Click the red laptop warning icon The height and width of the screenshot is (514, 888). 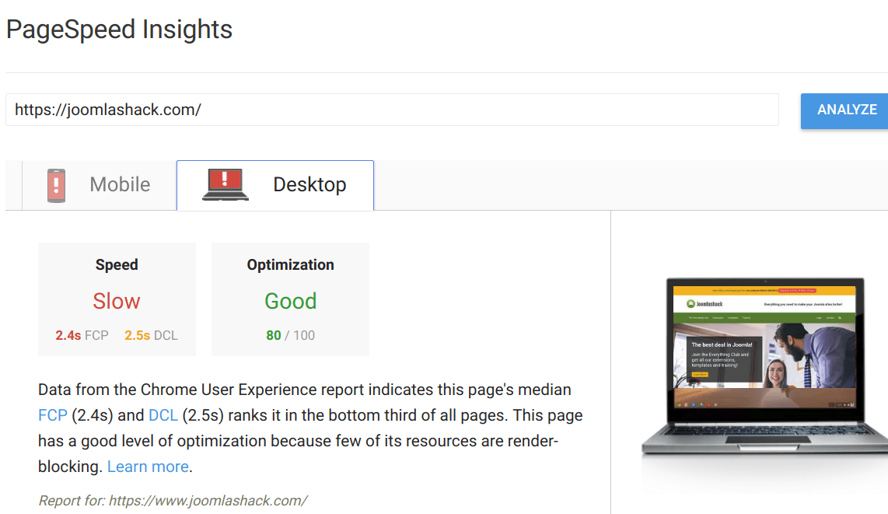pyautogui.click(x=225, y=184)
